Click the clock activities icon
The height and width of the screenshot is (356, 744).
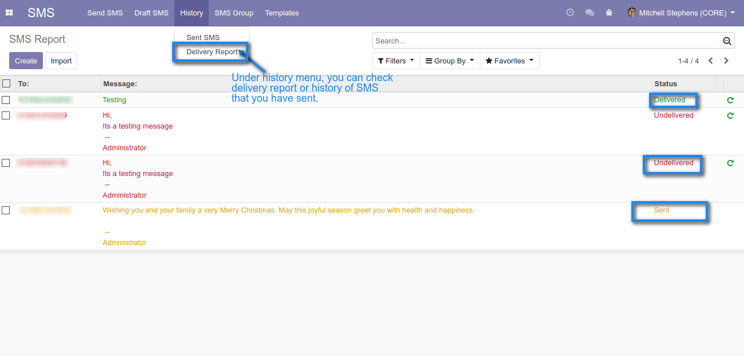pos(570,13)
